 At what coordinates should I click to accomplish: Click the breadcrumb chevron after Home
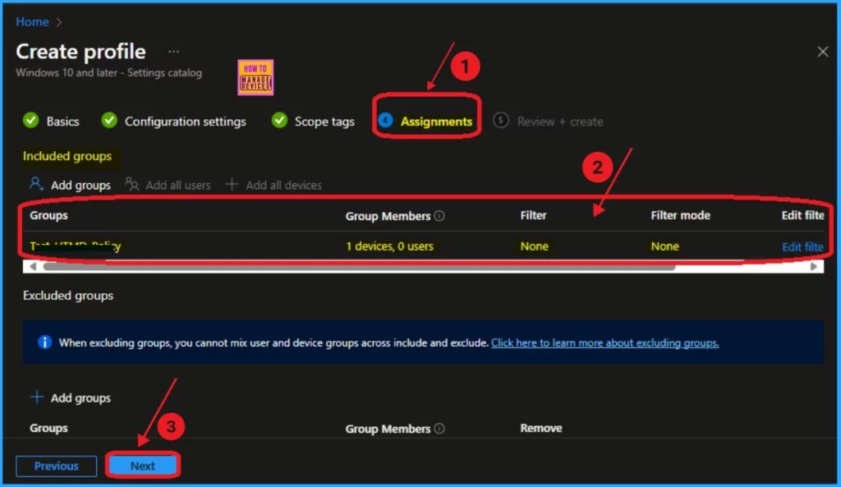tap(59, 22)
